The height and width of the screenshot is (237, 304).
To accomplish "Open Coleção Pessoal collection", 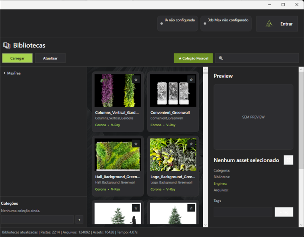I will (193, 58).
